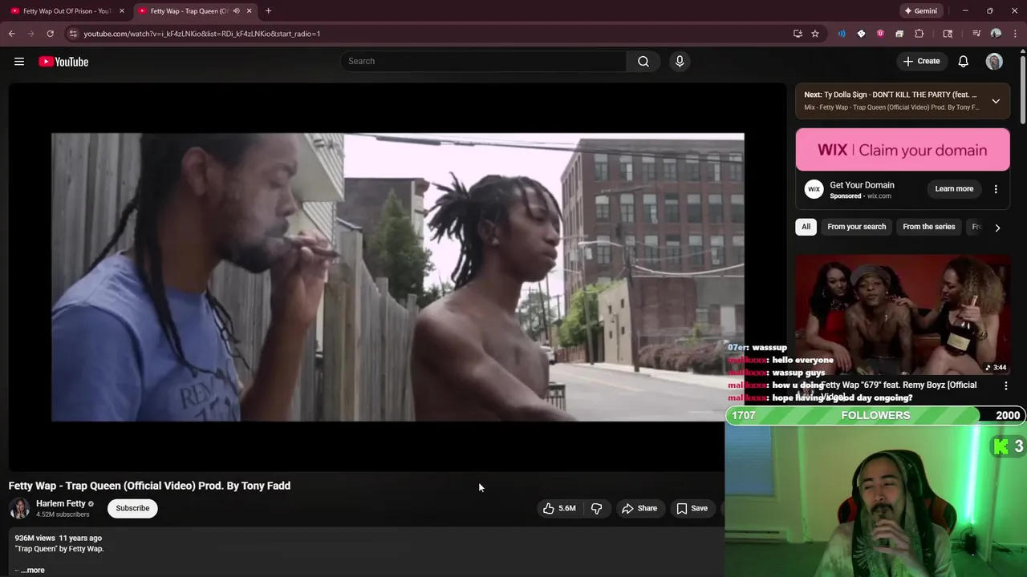Click the Share button
This screenshot has width=1027, height=577.
[639, 508]
